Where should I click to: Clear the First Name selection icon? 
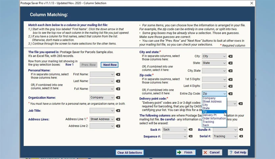click(118, 75)
